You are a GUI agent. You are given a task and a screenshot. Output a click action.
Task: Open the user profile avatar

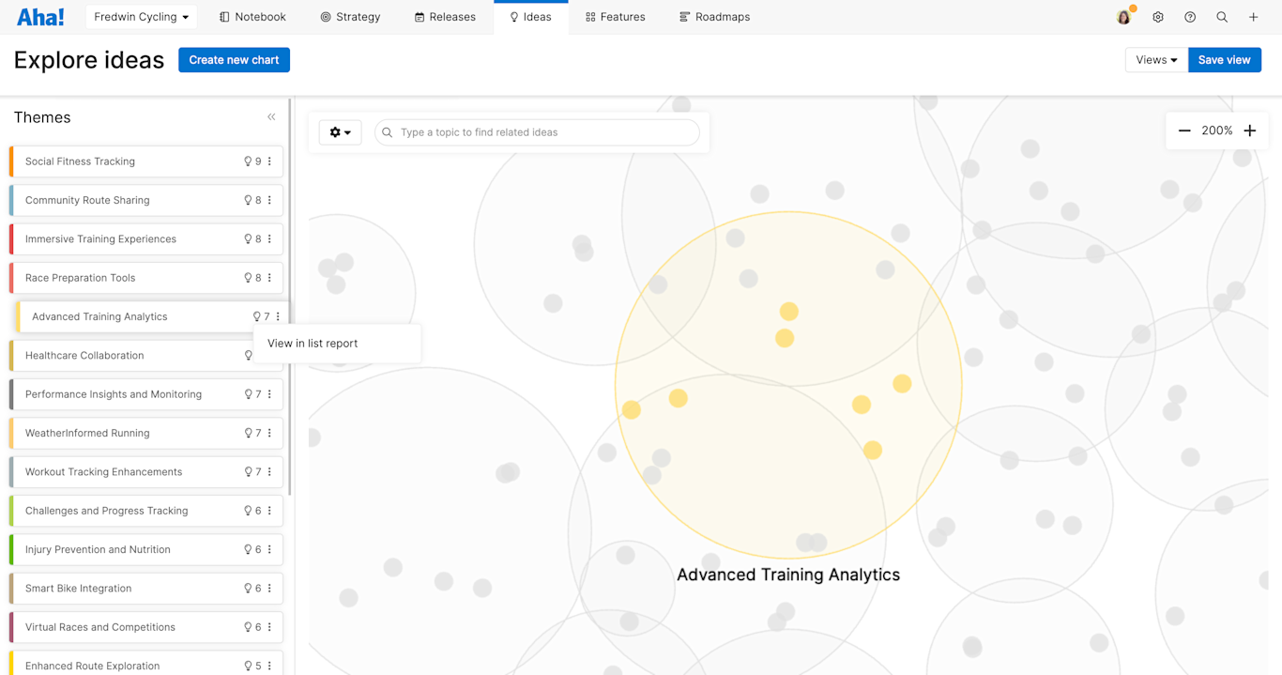1124,17
